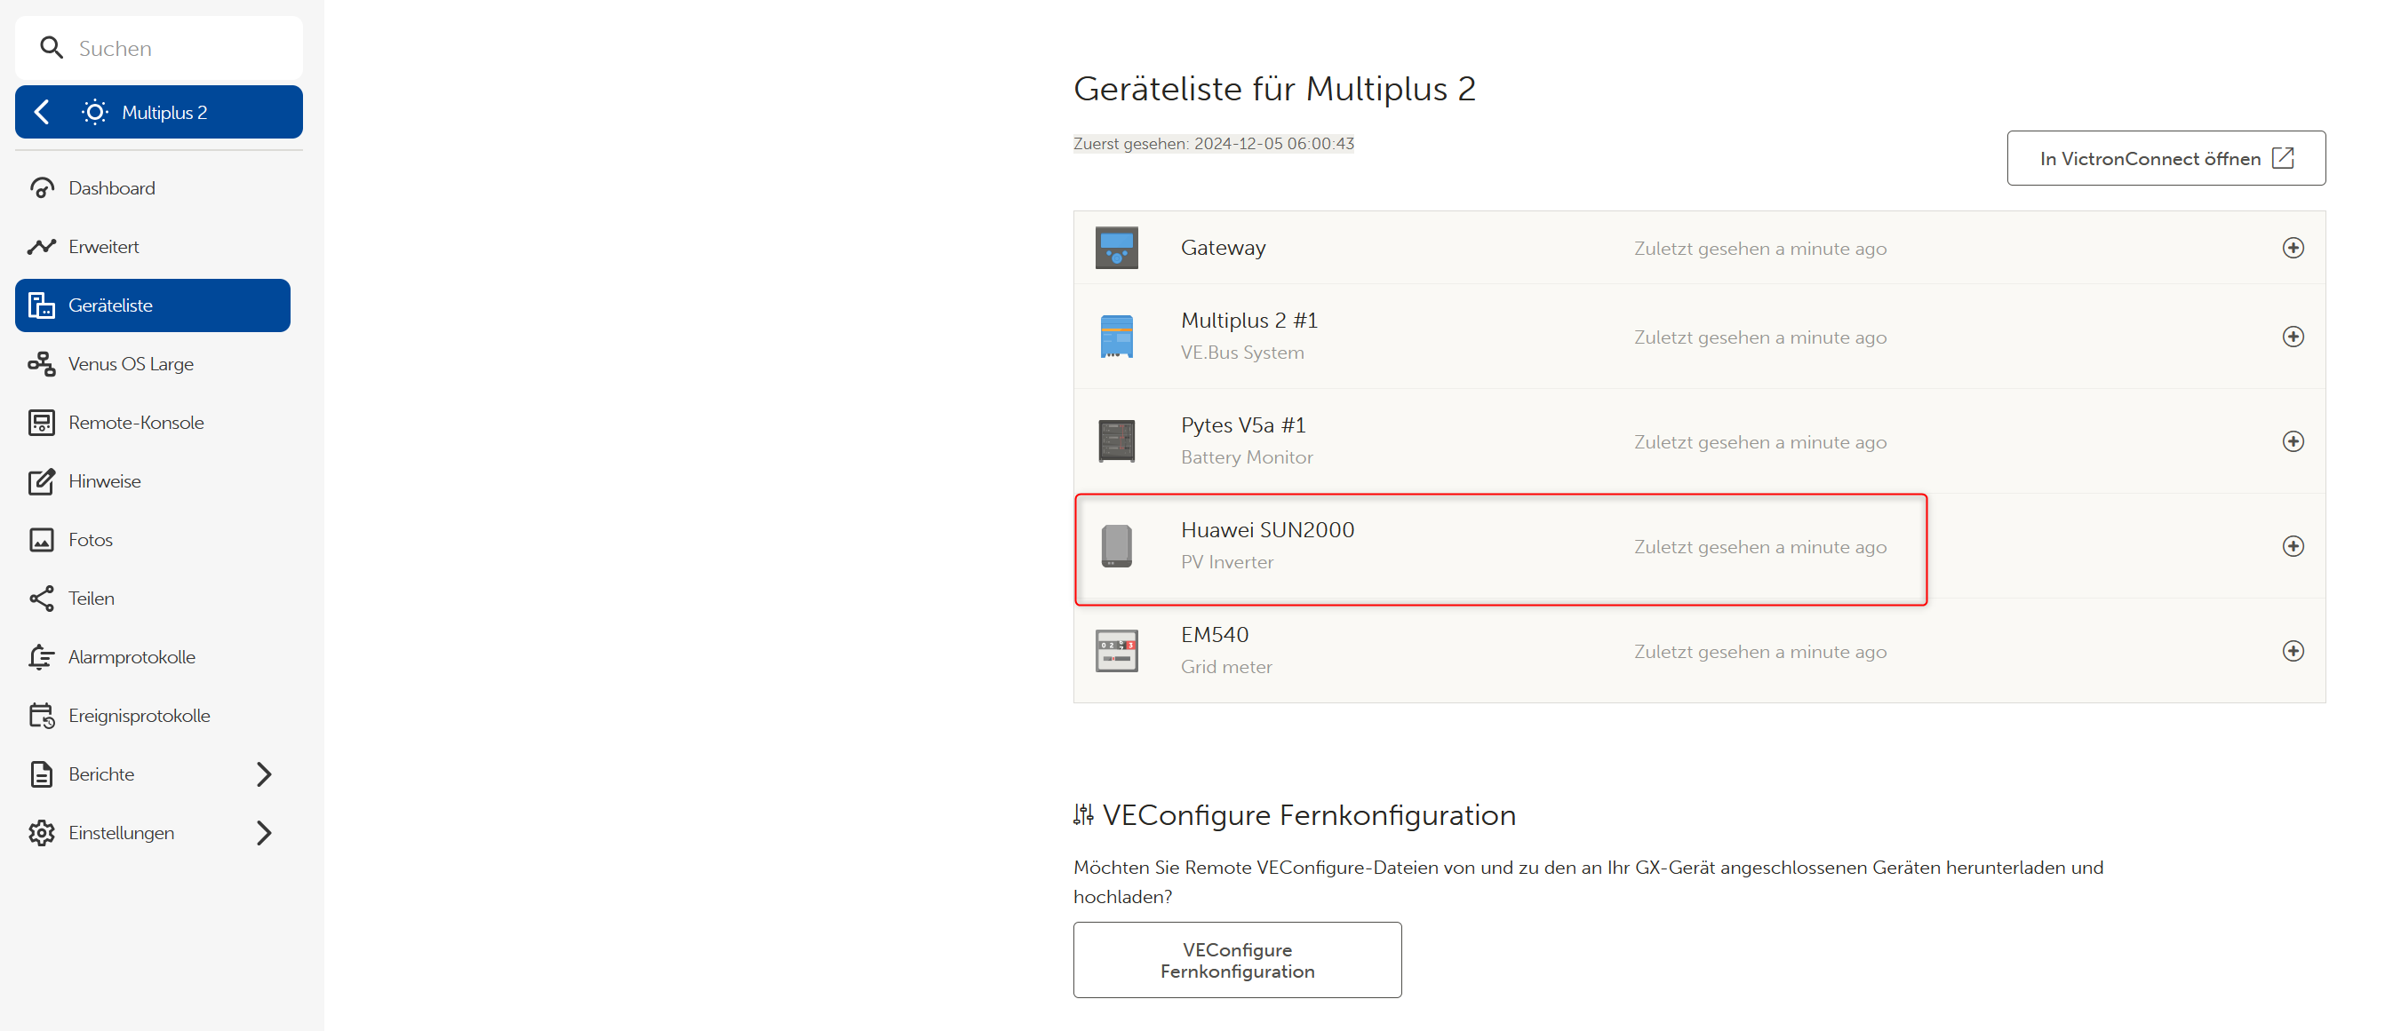Open the Remote-Konsole menu item
The image size is (2401, 1031).
point(135,423)
